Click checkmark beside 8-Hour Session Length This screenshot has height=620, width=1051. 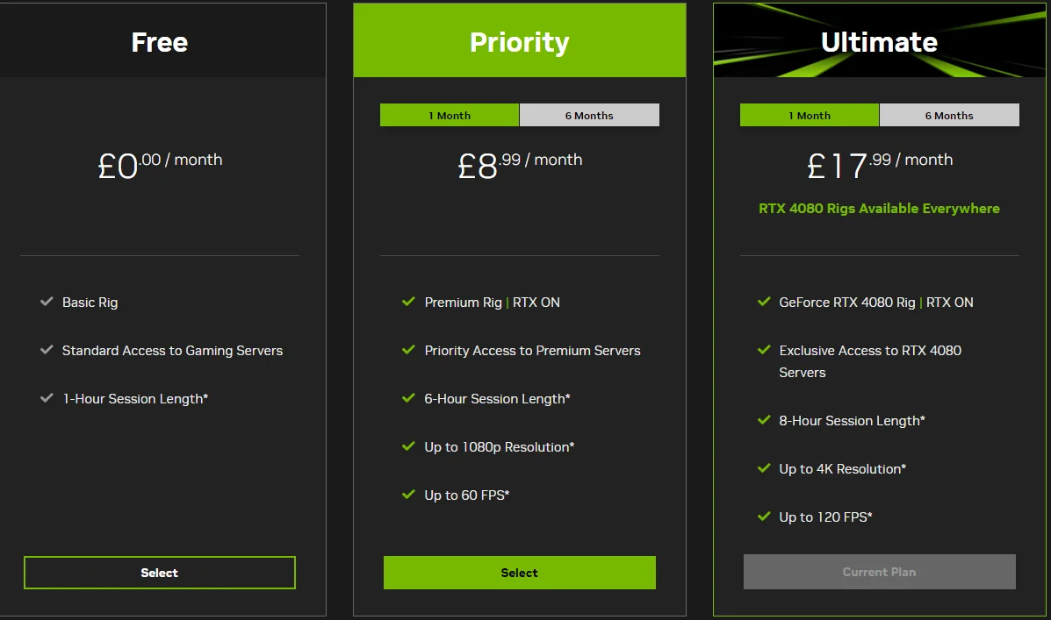tap(764, 420)
